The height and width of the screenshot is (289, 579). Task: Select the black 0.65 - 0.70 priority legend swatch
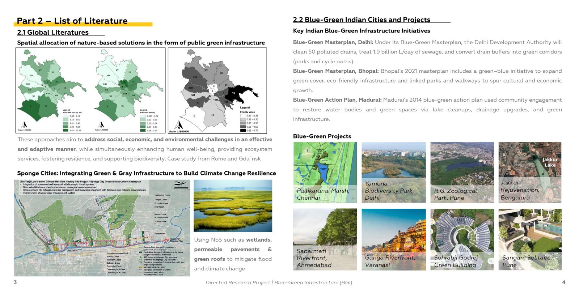point(243,131)
